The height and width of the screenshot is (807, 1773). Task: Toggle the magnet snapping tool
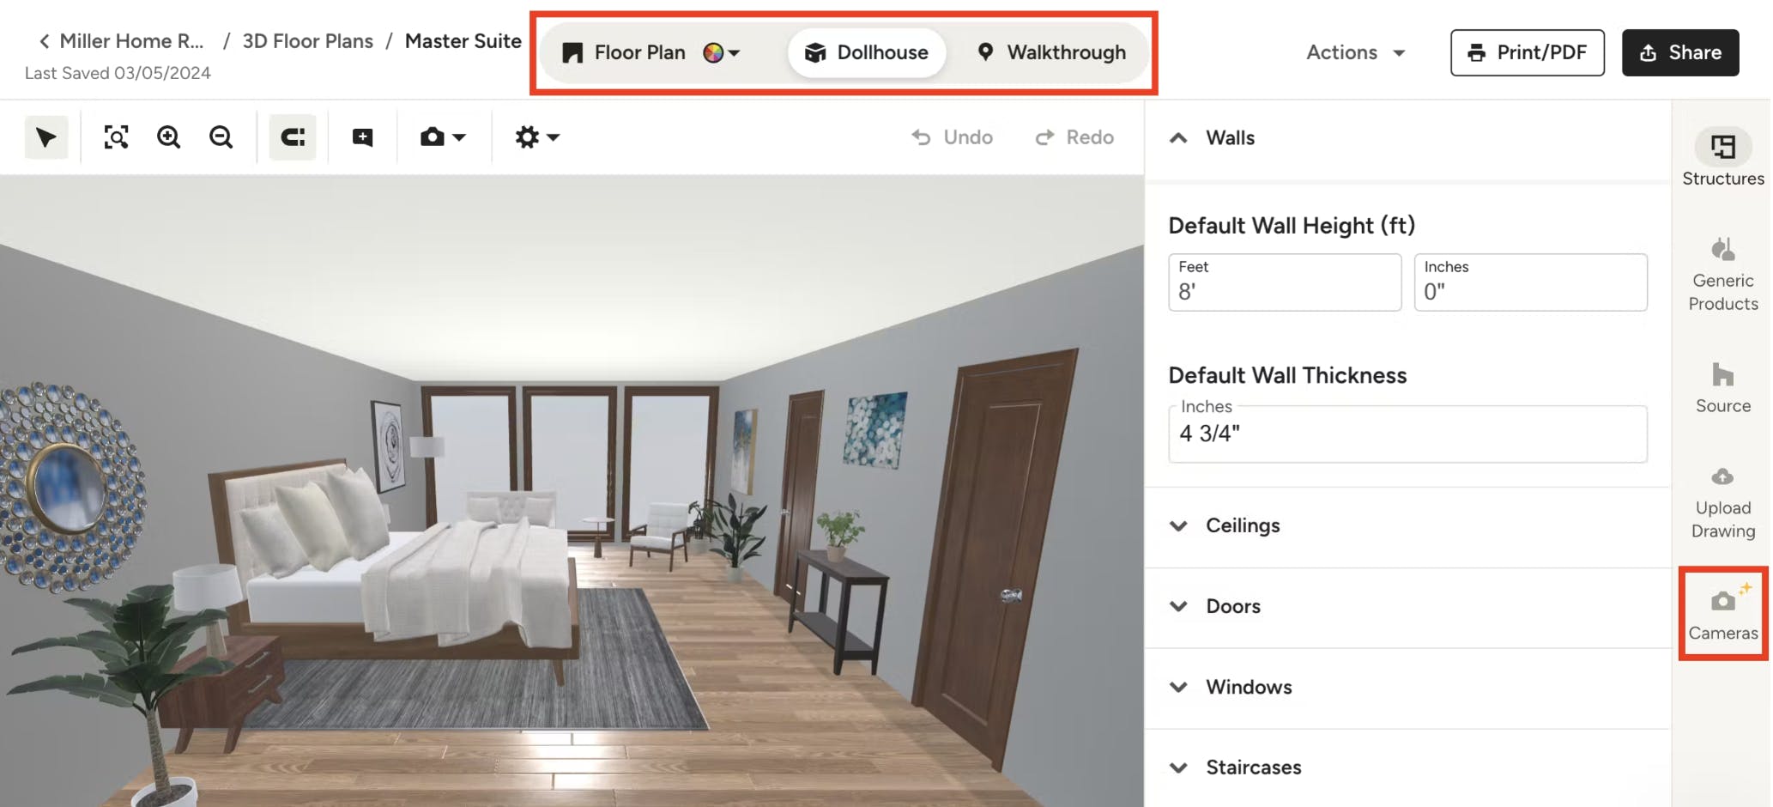(x=292, y=137)
